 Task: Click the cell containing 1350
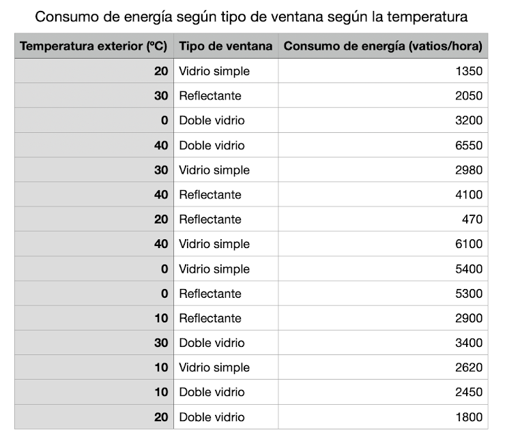(383, 71)
